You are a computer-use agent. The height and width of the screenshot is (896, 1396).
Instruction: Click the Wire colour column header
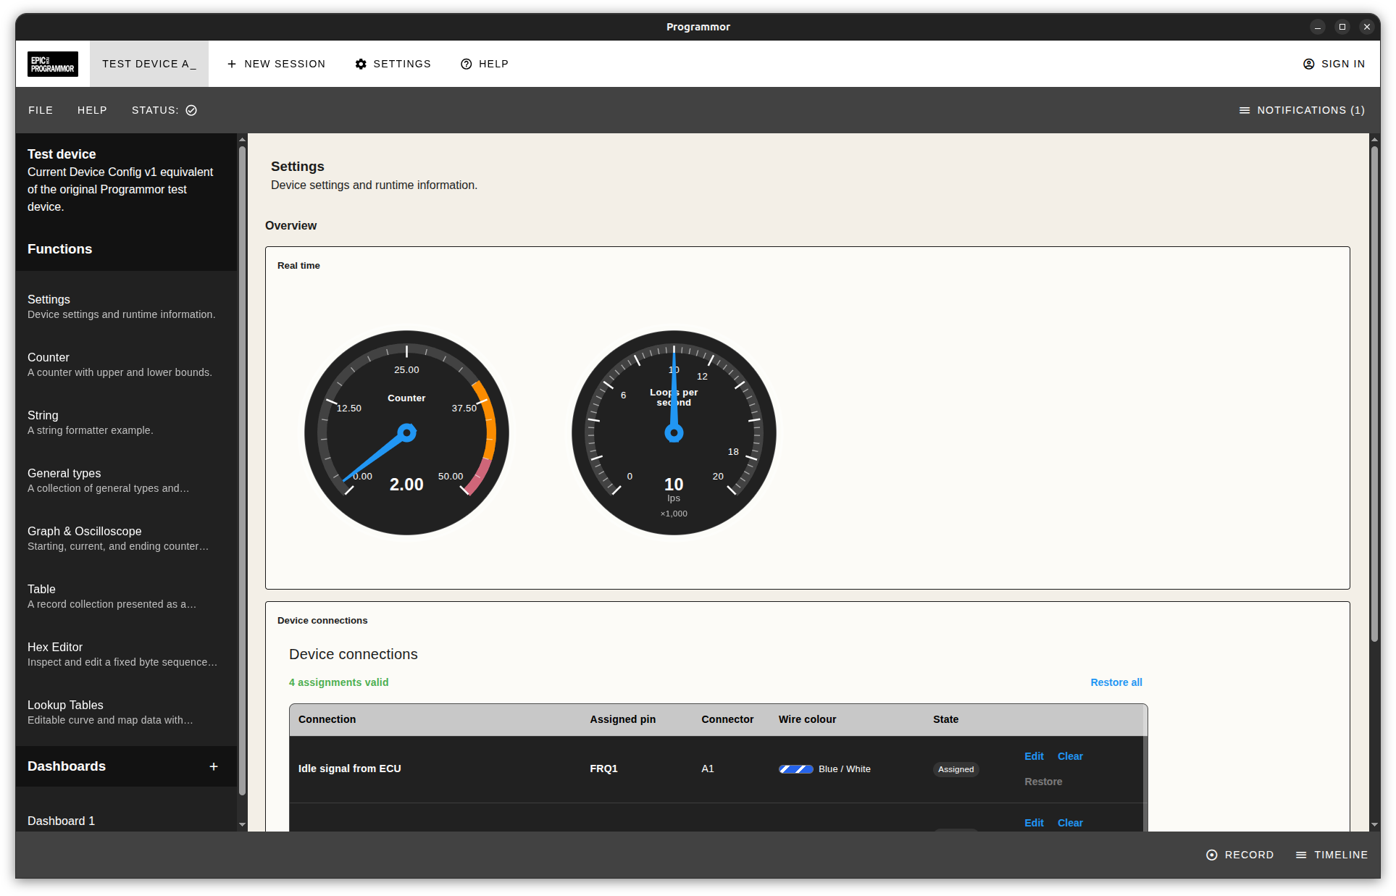[x=807, y=719]
